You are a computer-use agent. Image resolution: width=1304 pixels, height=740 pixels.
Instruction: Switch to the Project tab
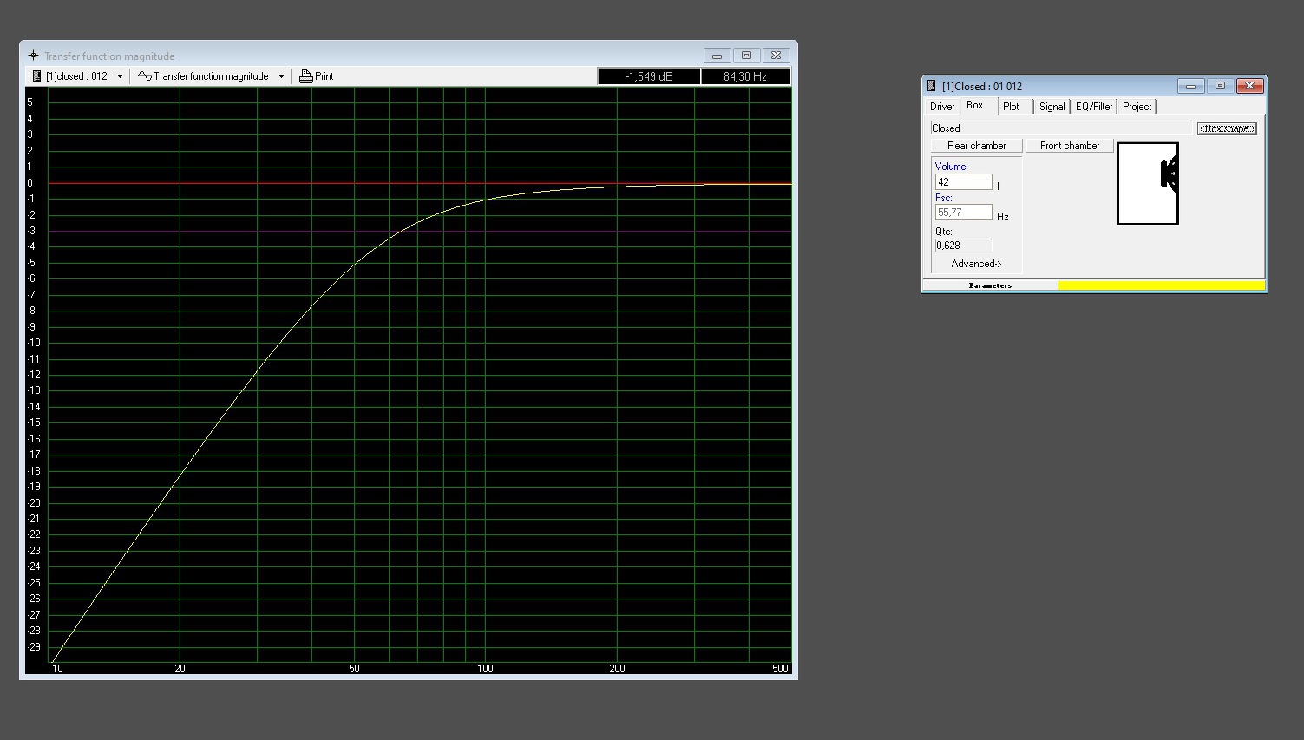pyautogui.click(x=1137, y=107)
